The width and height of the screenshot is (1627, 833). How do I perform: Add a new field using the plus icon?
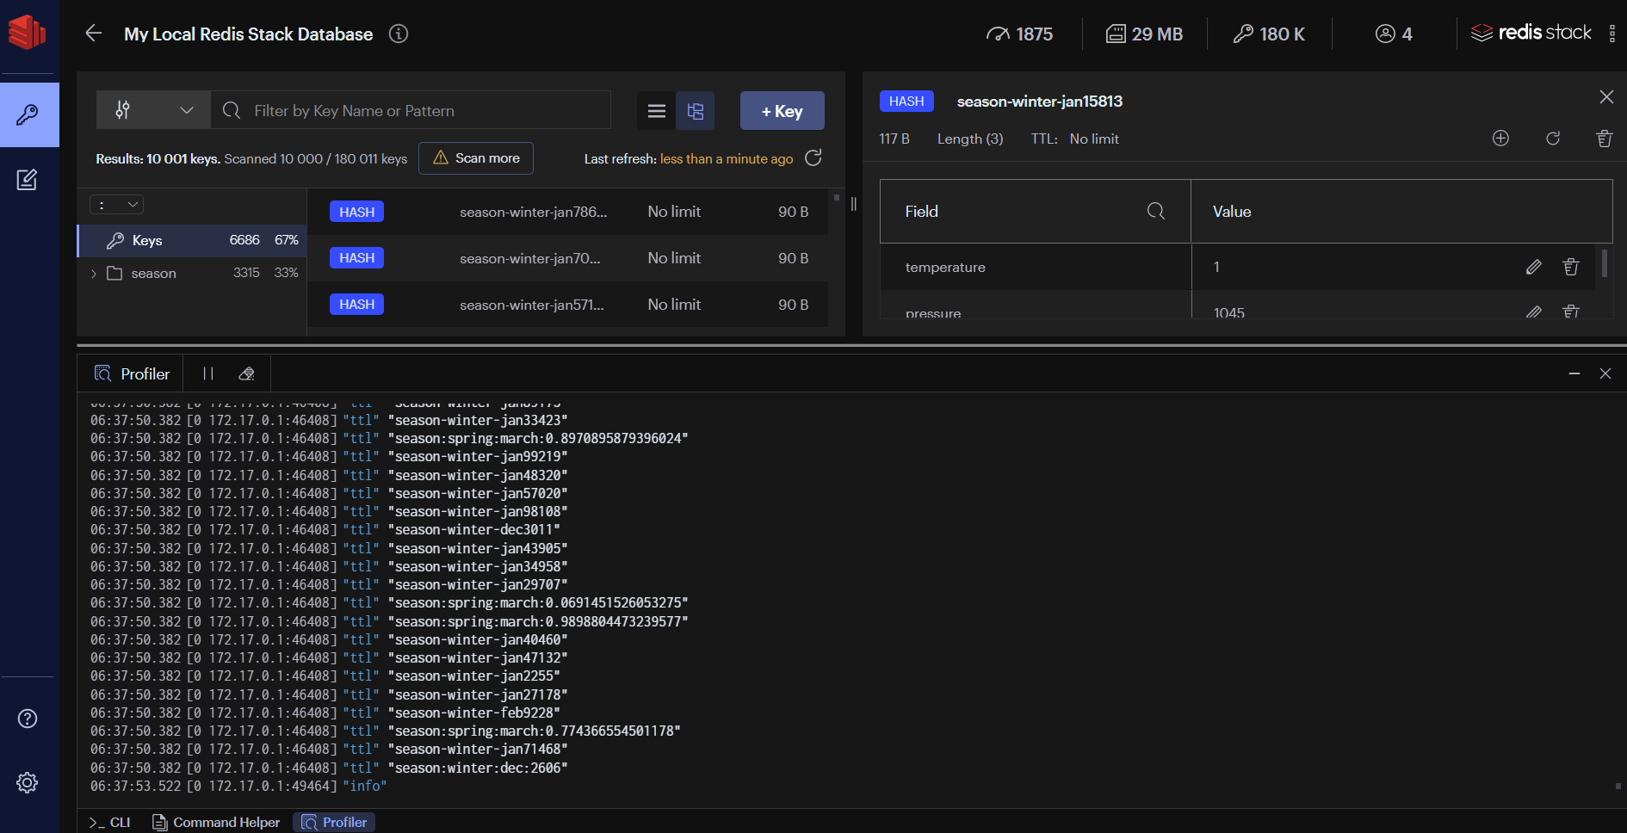coord(1500,139)
